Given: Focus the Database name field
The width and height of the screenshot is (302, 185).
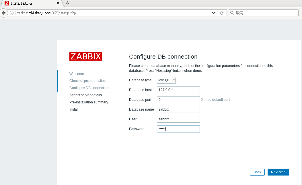Looking at the screenshot, I should pos(178,109).
